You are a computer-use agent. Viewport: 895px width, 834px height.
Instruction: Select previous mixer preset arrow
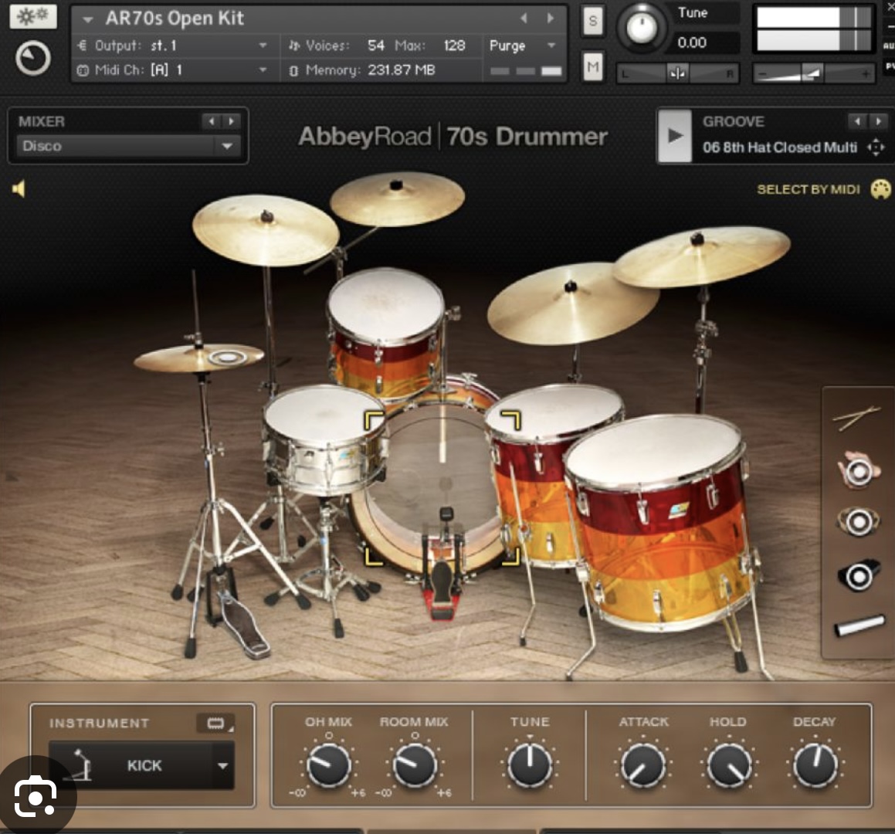tap(211, 121)
